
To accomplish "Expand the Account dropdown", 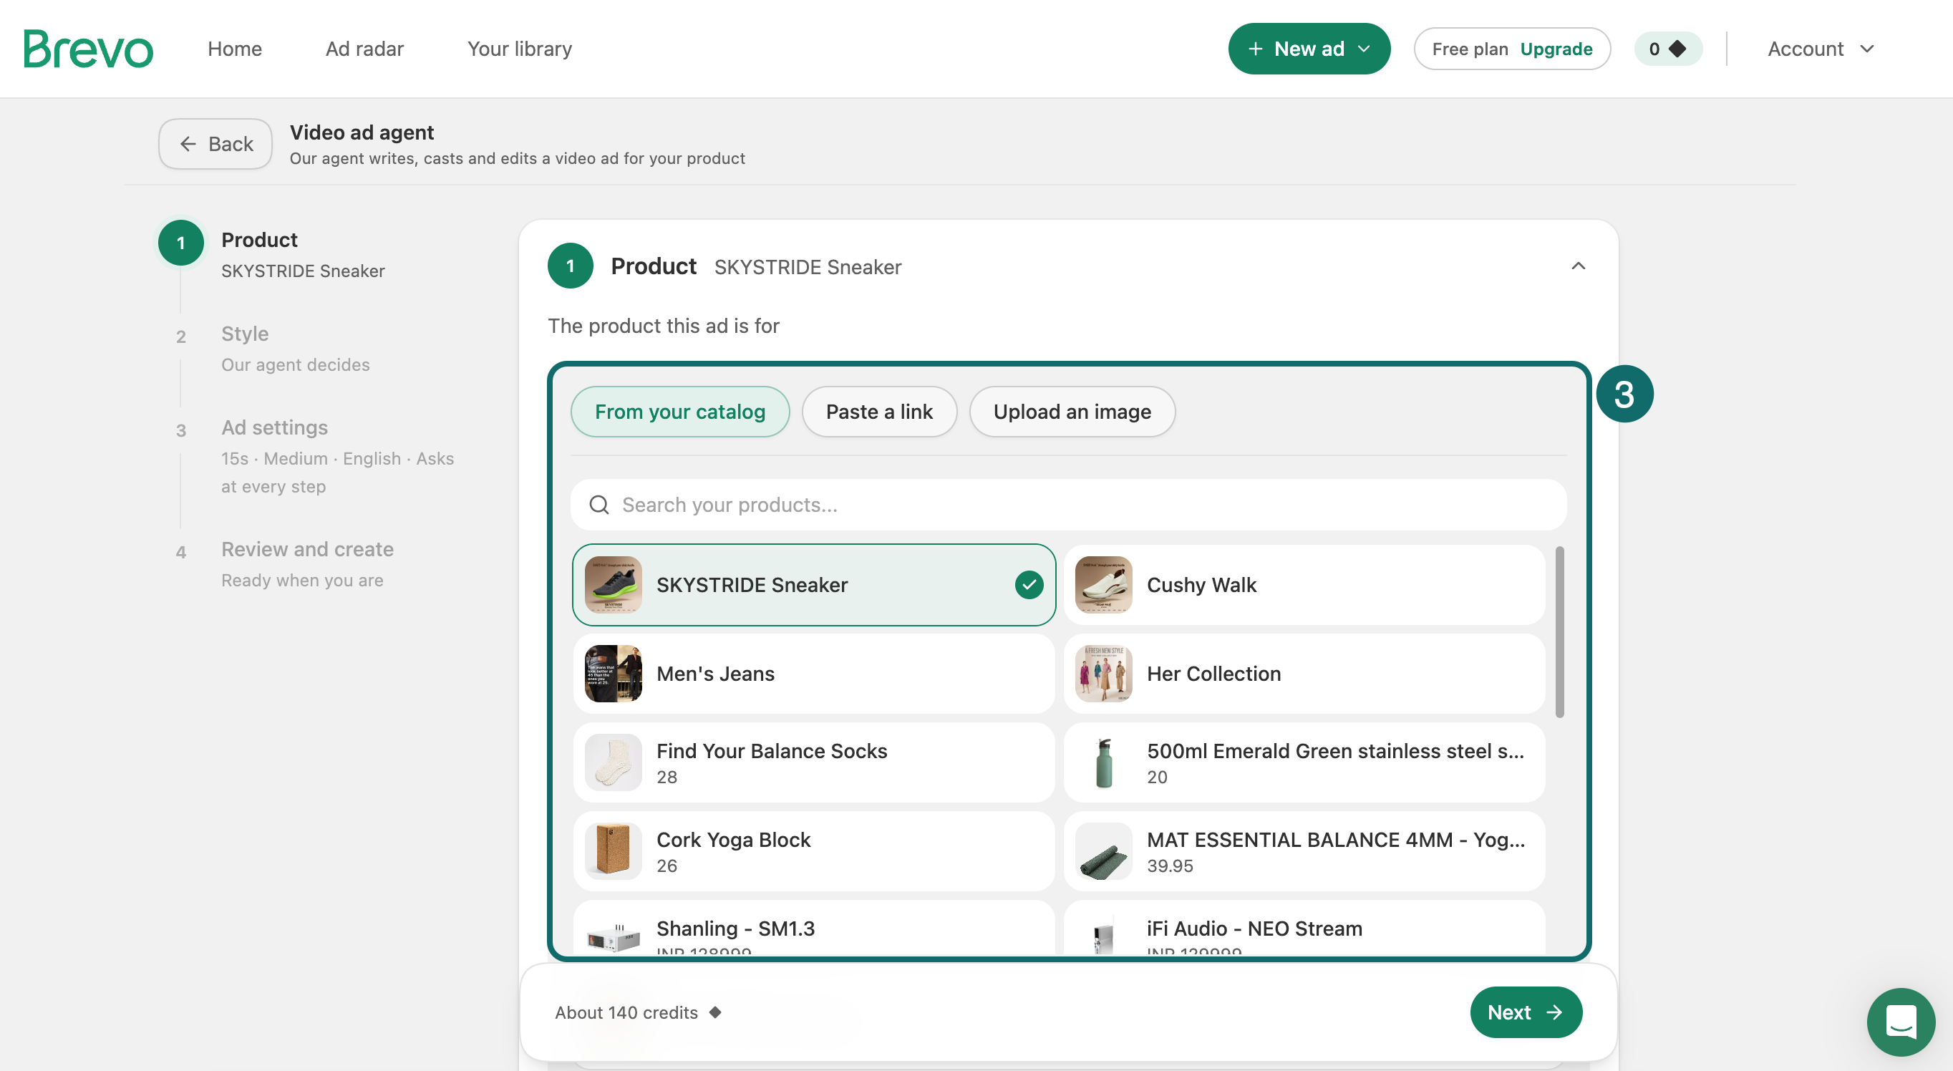I will tap(1821, 49).
